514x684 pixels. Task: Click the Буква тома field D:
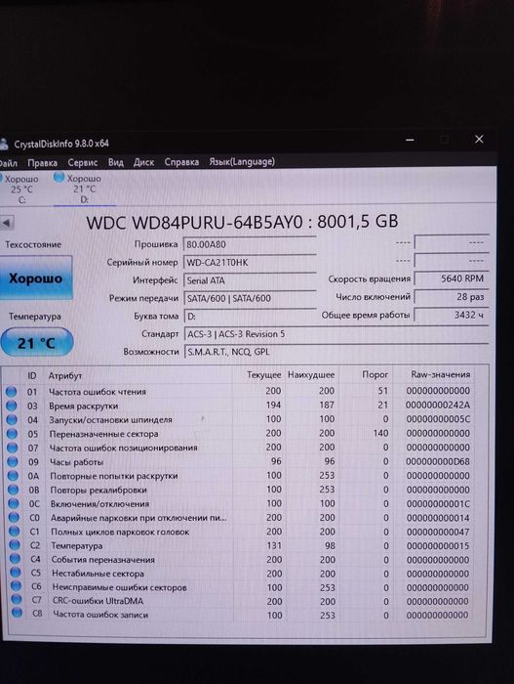pyautogui.click(x=250, y=317)
